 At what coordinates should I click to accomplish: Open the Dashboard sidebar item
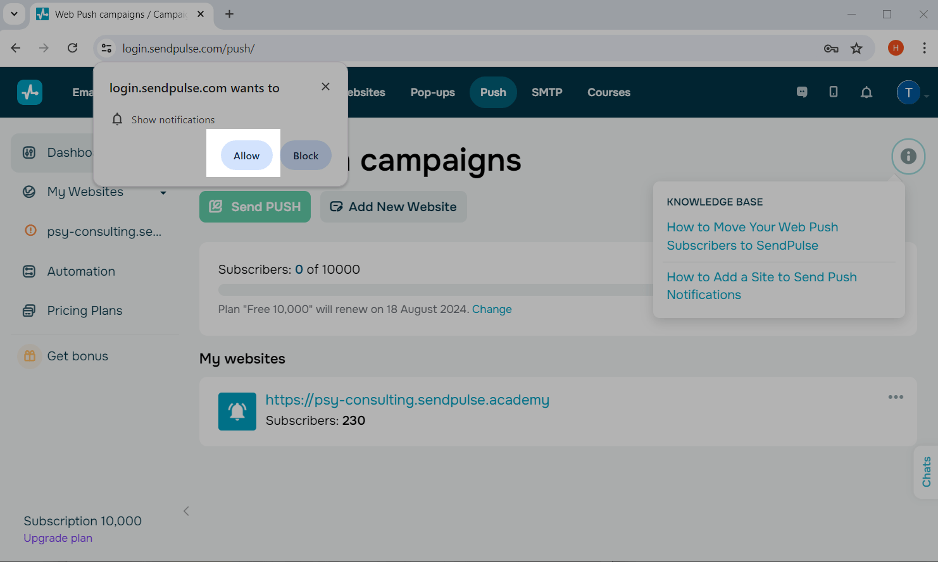point(53,152)
